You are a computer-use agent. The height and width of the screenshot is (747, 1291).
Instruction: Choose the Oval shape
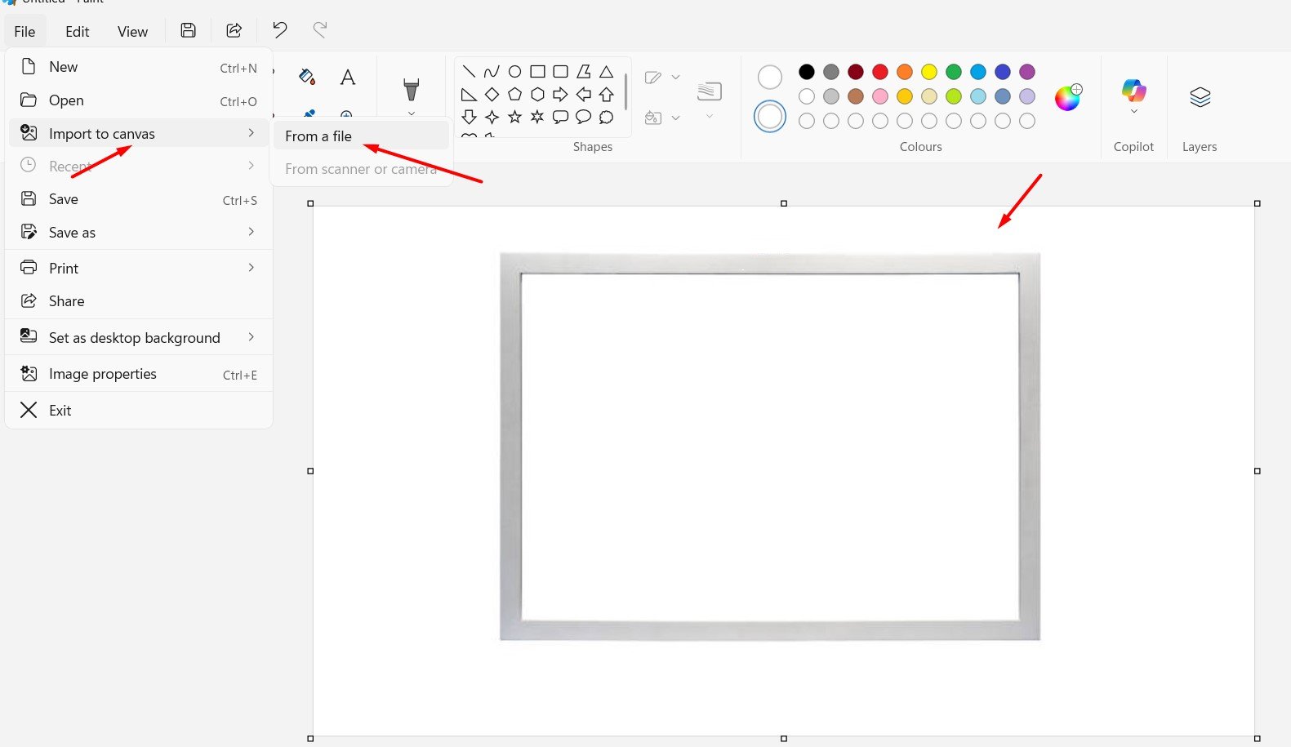514,71
